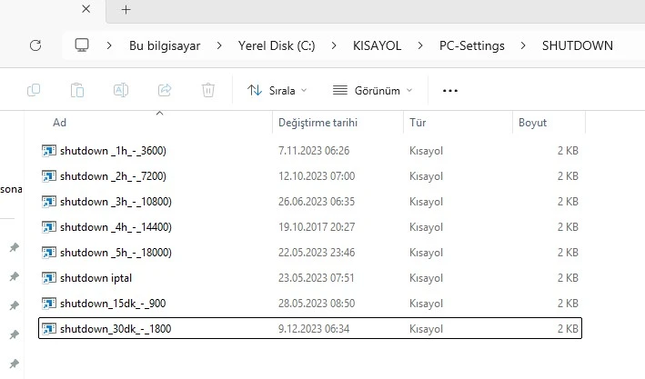
Task: Click shortcut icon of shutdown _3h_-_10800)
Action: click(x=49, y=202)
